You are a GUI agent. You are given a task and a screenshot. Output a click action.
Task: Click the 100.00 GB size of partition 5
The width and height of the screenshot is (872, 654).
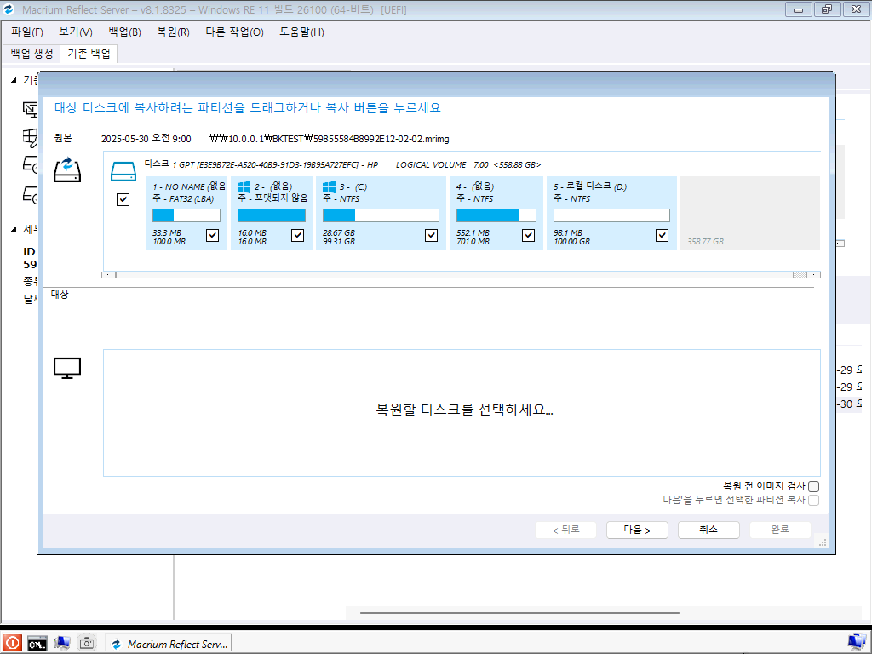pyautogui.click(x=571, y=241)
